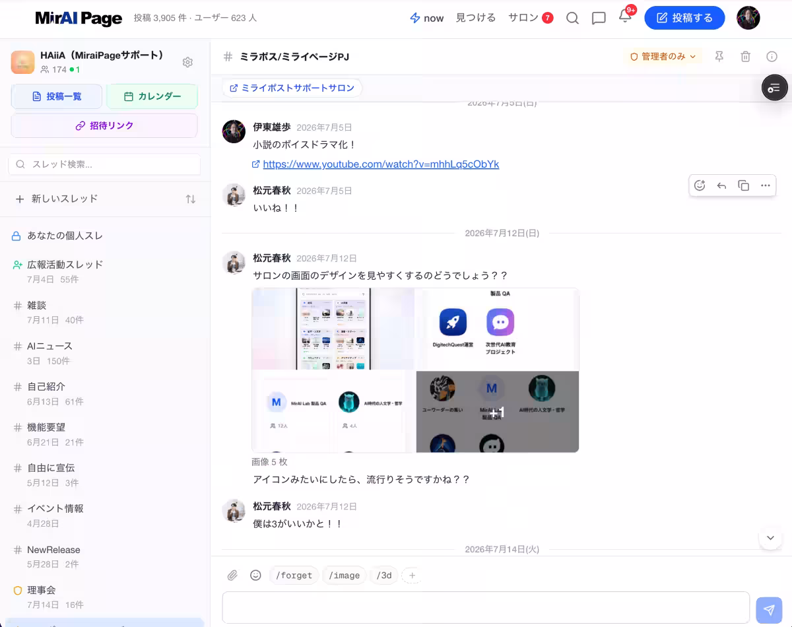
Task: Copy the いいね！！ message via copy icon
Action: pyautogui.click(x=743, y=185)
